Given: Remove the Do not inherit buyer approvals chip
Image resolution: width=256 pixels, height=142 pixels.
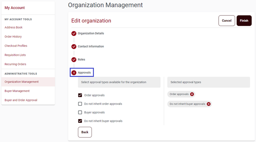Looking at the screenshot, I should click(x=209, y=104).
